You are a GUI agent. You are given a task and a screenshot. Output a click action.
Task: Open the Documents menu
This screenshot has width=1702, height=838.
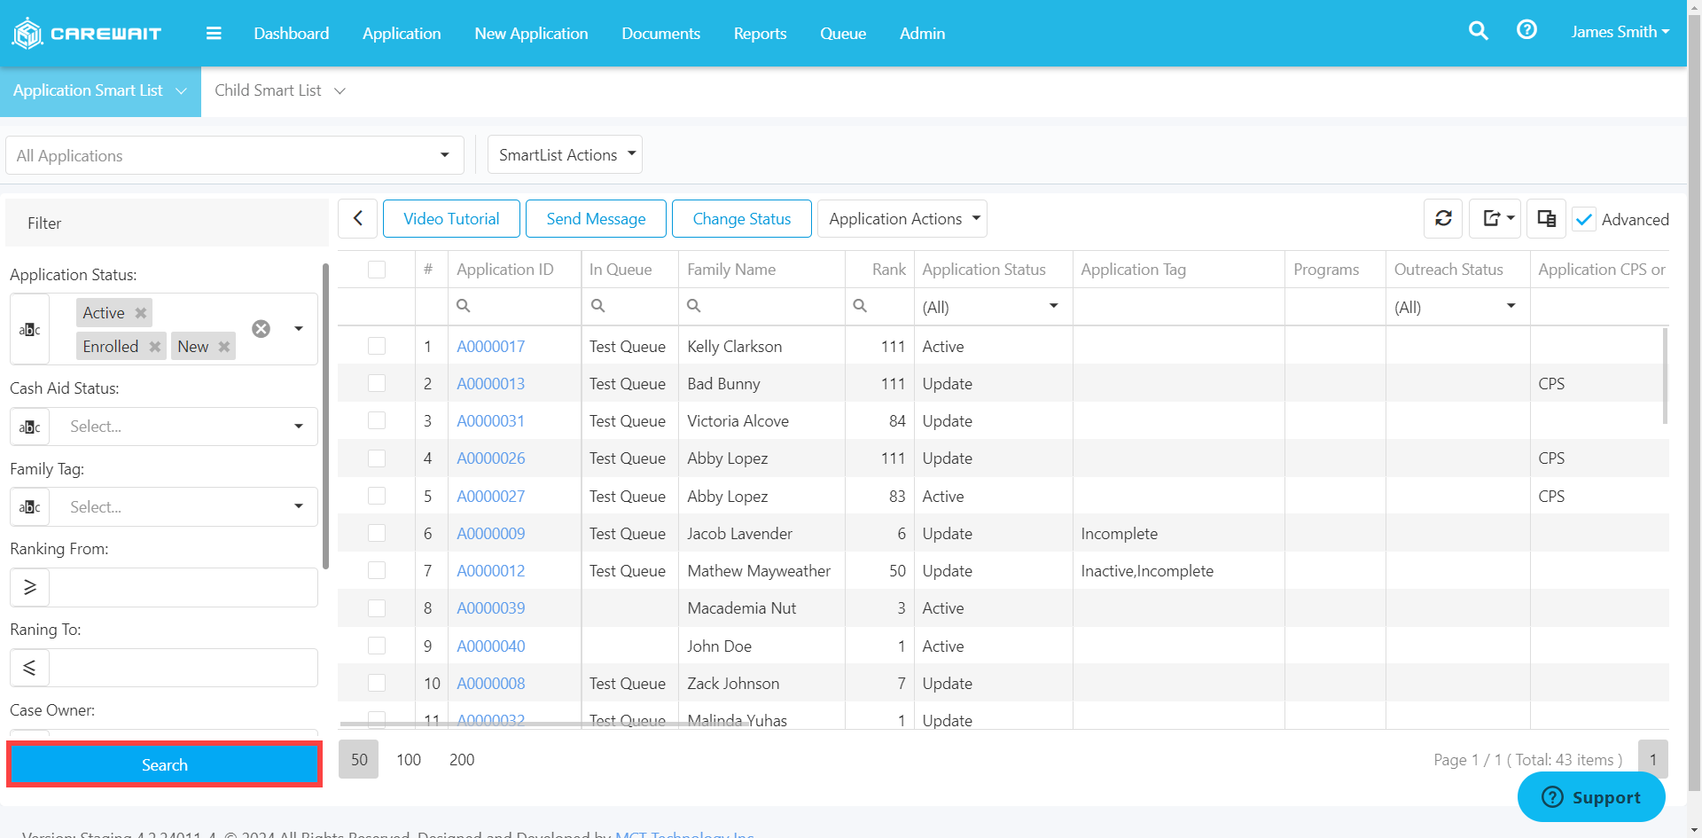(x=660, y=33)
